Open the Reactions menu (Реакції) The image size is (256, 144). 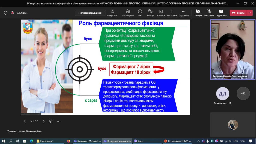click(x=150, y=13)
